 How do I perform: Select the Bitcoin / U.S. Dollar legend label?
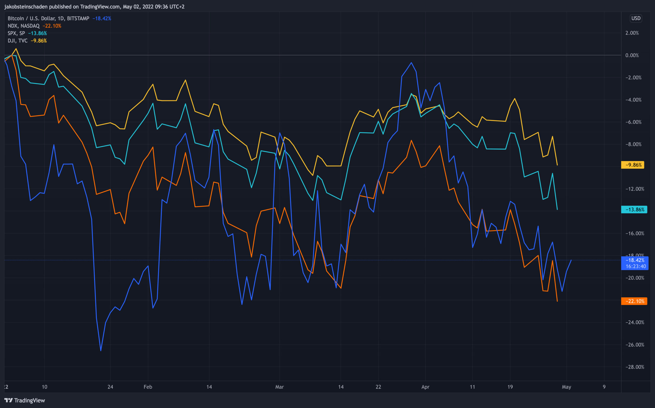[48, 18]
